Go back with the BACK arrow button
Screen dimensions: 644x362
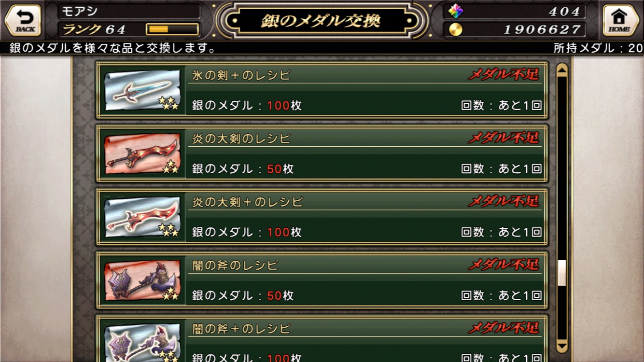(x=22, y=21)
